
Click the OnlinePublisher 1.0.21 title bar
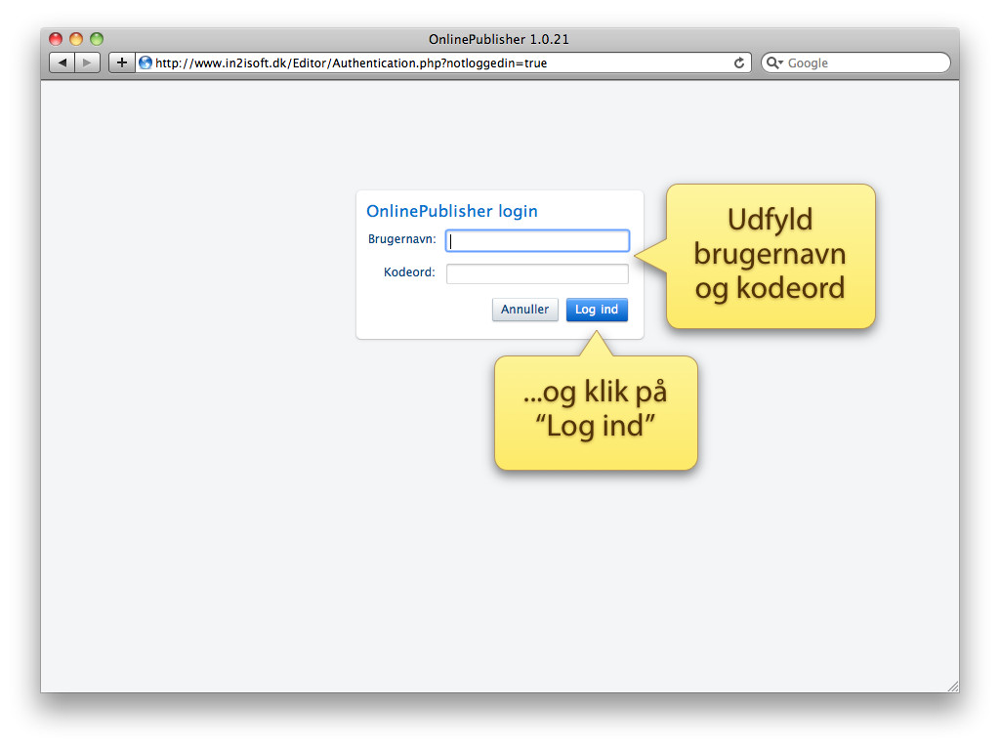pos(498,39)
